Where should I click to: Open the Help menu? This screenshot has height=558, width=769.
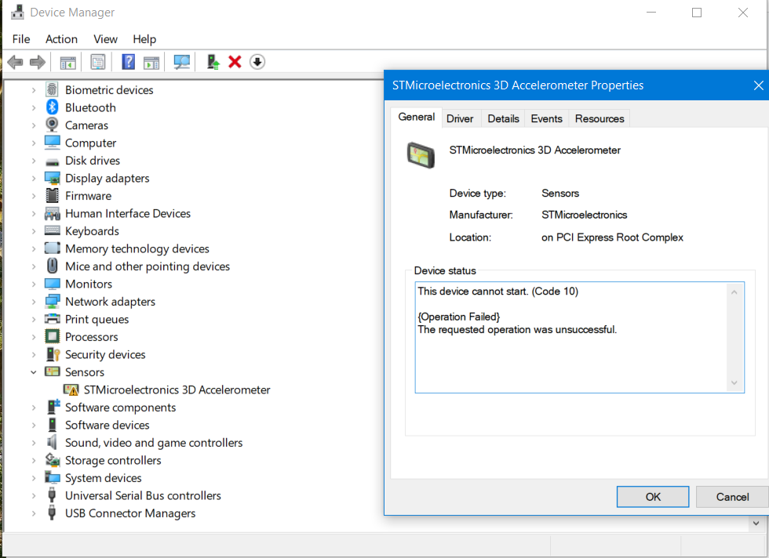coord(144,39)
